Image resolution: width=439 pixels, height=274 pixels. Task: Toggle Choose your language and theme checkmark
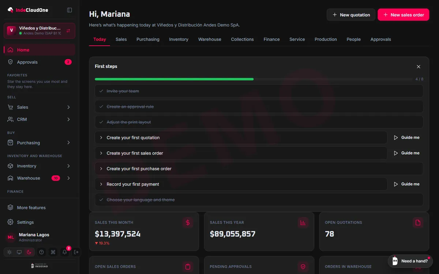101,200
